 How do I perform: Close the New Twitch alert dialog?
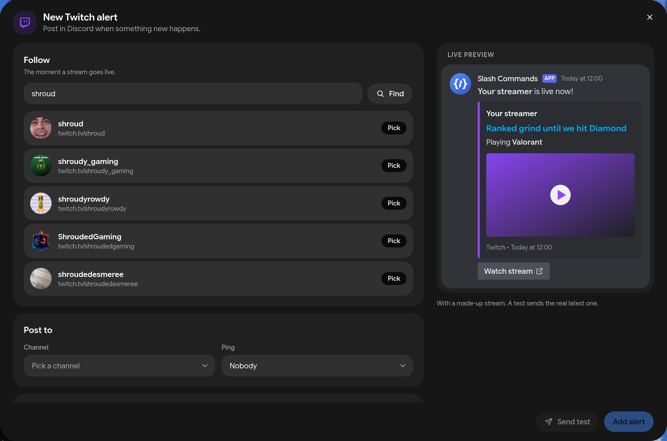coord(649,17)
